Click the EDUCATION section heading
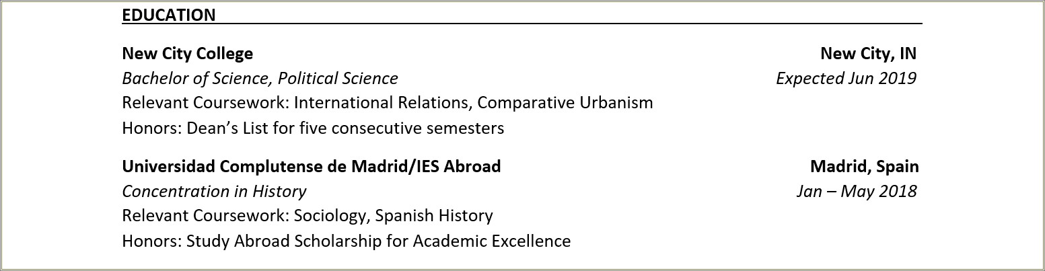This screenshot has height=271, width=1045. (x=168, y=15)
